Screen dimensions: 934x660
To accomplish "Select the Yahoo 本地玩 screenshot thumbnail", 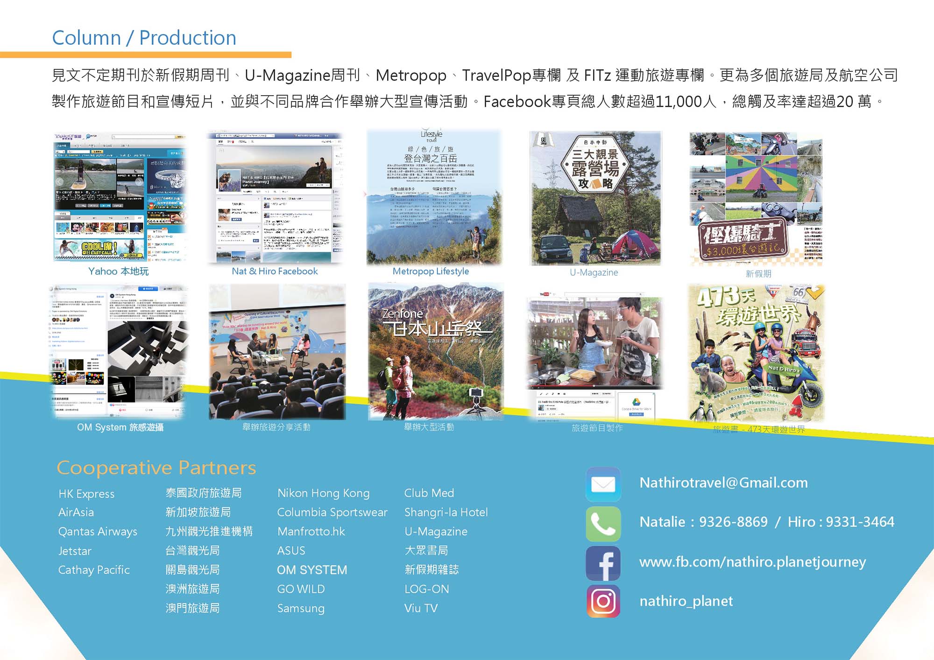I will pyautogui.click(x=120, y=198).
